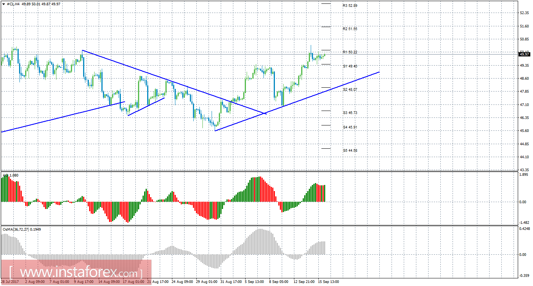Click the 28 Jul 2017 date label
This screenshot has width=533, height=286.
tap(10, 282)
